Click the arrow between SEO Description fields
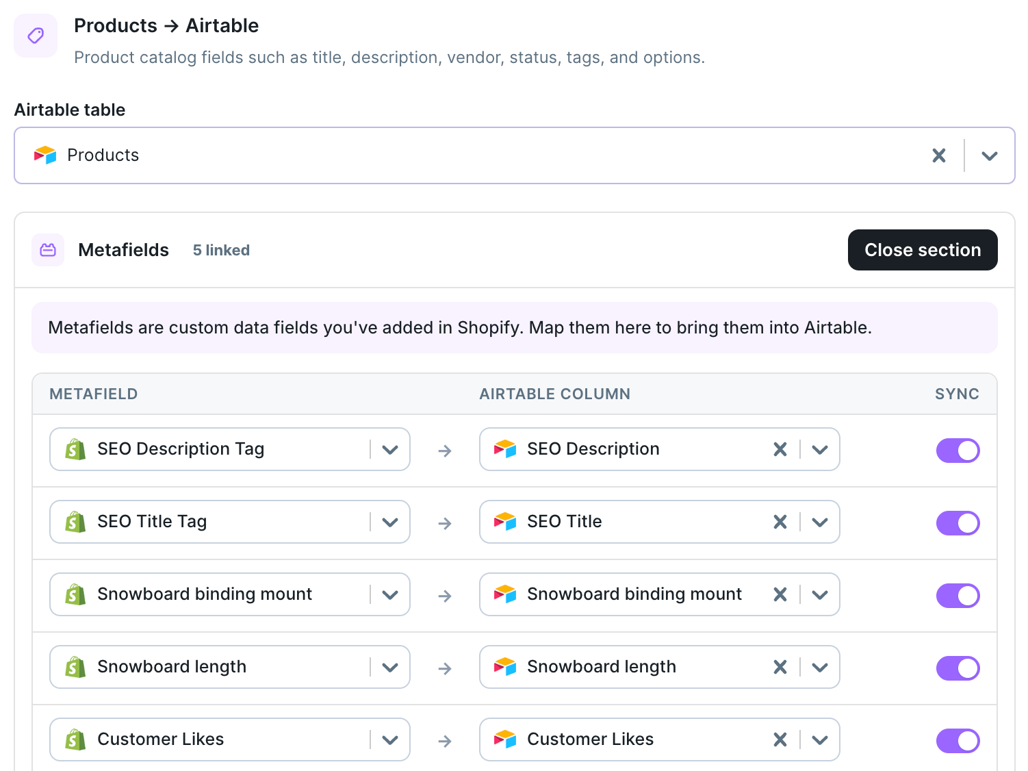This screenshot has width=1028, height=771. 445,451
